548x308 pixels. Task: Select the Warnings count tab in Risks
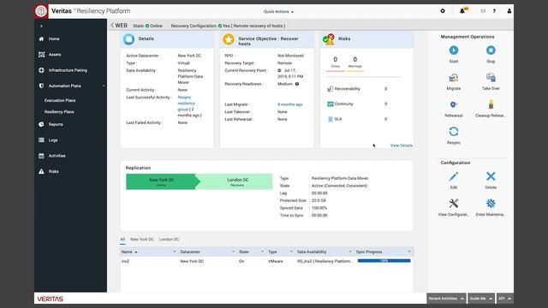tap(354, 62)
